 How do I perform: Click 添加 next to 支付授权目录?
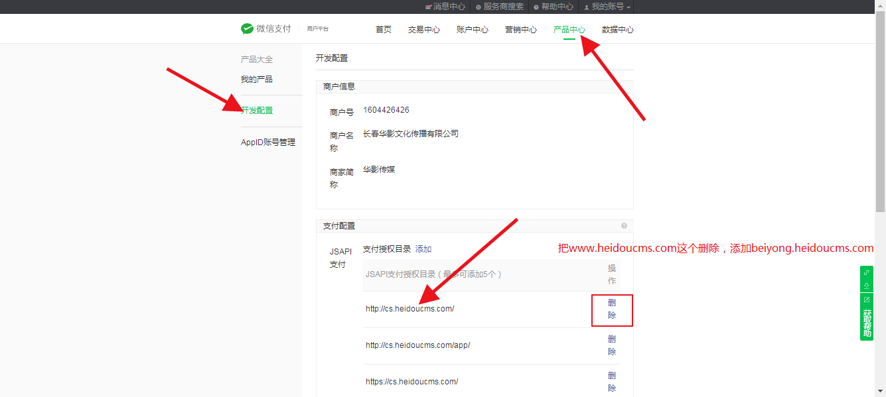(423, 249)
